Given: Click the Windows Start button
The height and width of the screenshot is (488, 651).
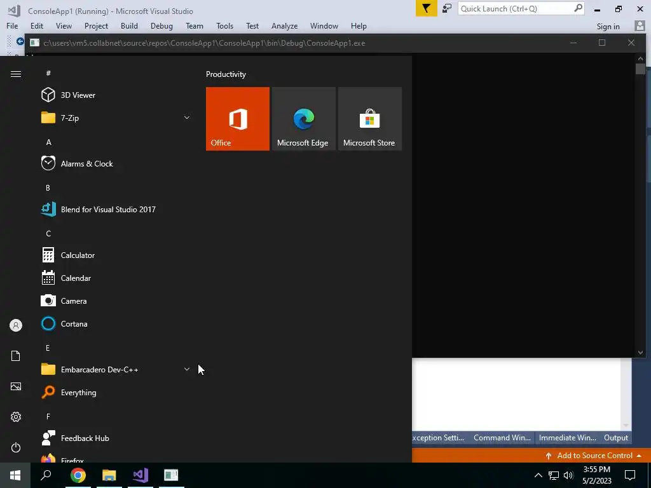Looking at the screenshot, I should (15, 475).
